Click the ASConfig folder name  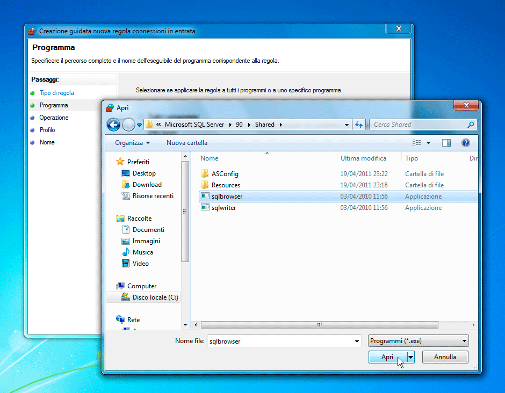click(225, 174)
